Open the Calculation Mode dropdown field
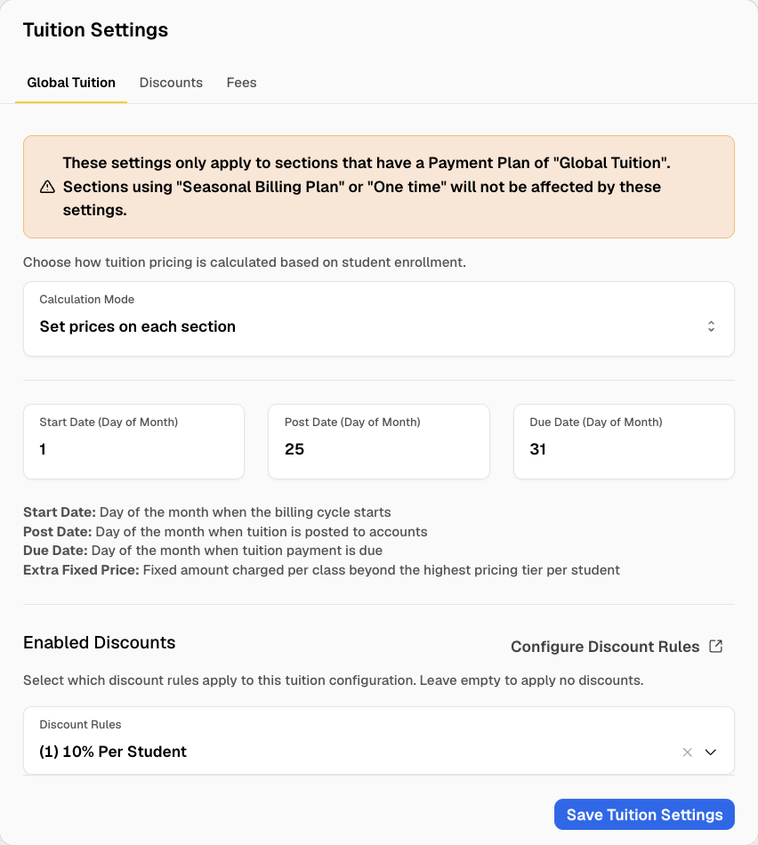The image size is (758, 845). pos(379,318)
